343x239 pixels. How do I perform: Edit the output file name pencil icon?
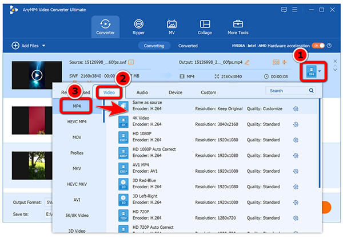pos(247,62)
